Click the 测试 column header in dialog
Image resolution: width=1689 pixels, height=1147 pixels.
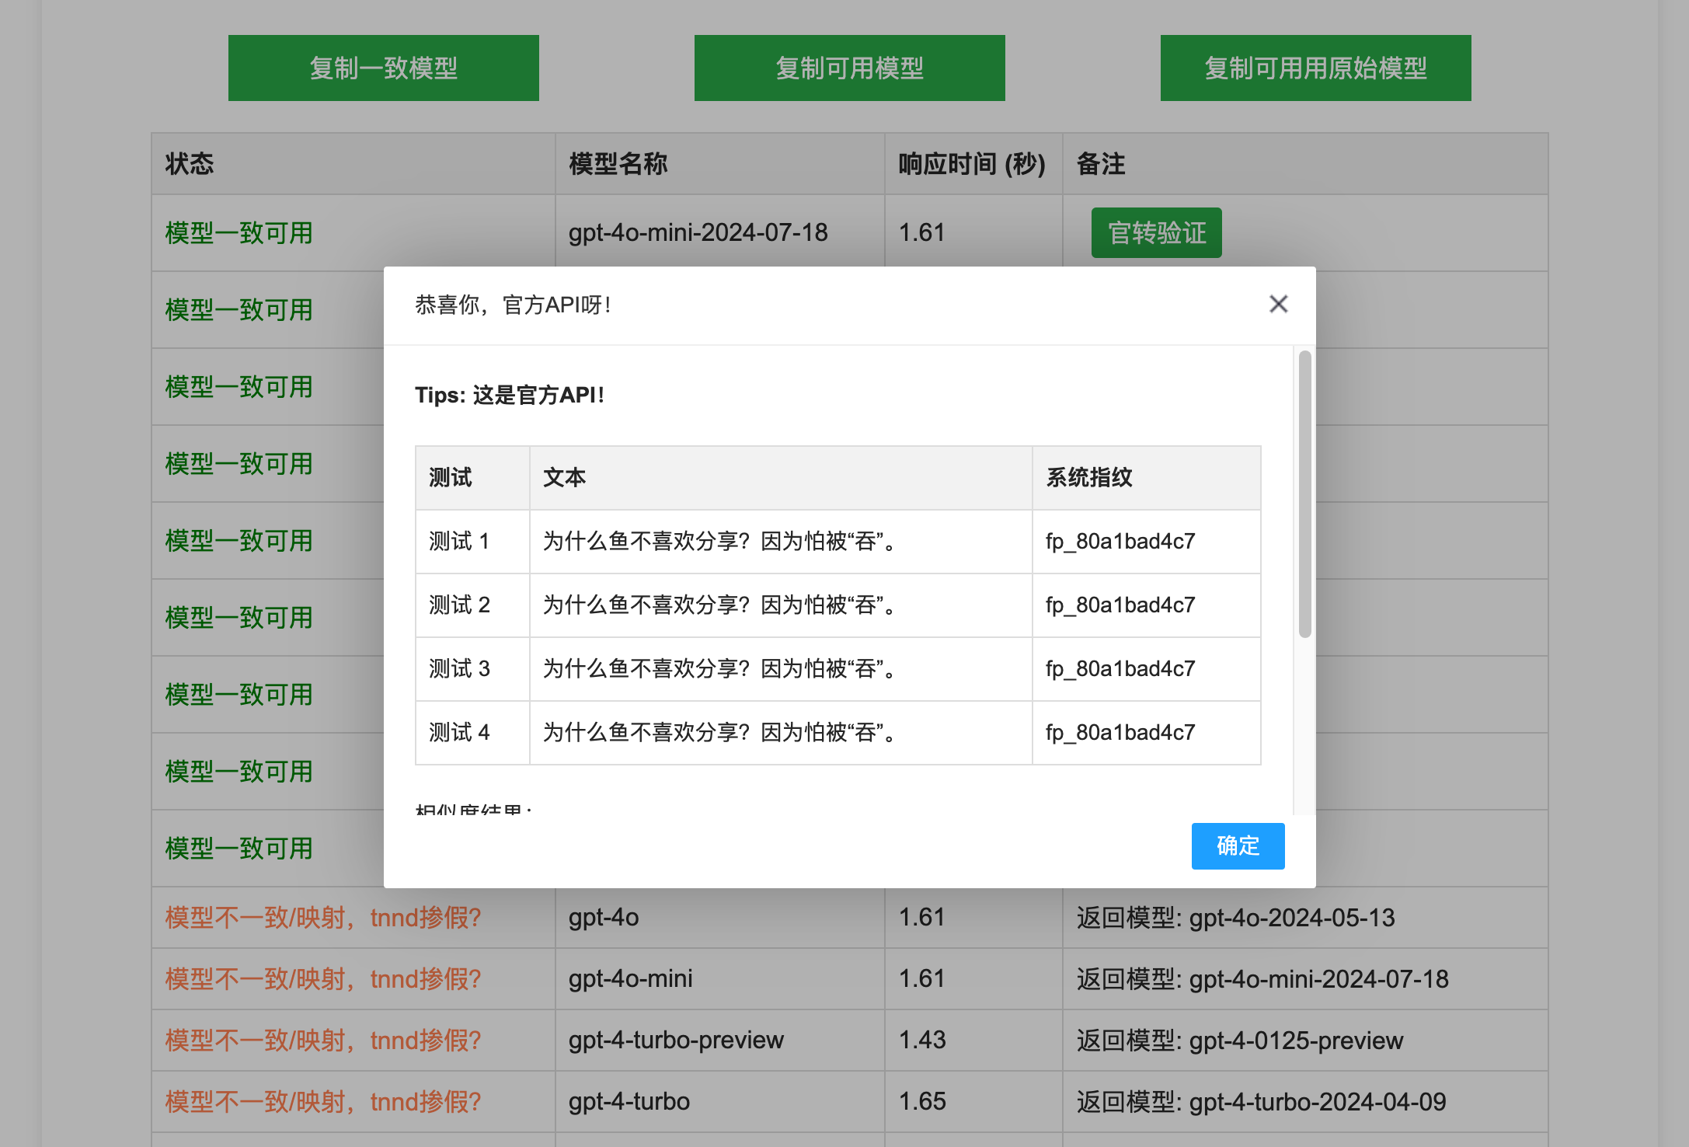pos(472,478)
